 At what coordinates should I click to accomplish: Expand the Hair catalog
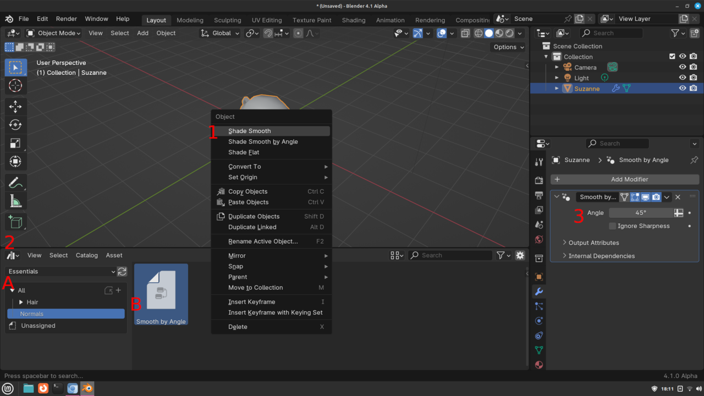(x=21, y=302)
